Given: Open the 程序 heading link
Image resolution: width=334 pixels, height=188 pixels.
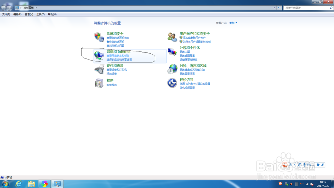Looking at the screenshot, I should coord(110,80).
